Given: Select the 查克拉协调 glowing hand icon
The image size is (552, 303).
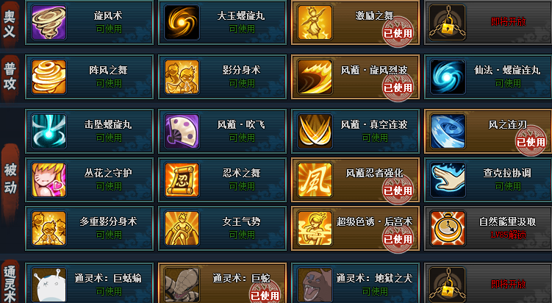Looking at the screenshot, I should tap(448, 179).
